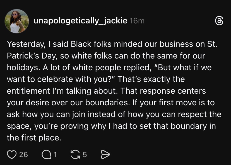
Task: Open replies via the comment bubble icon
Action: click(46, 155)
